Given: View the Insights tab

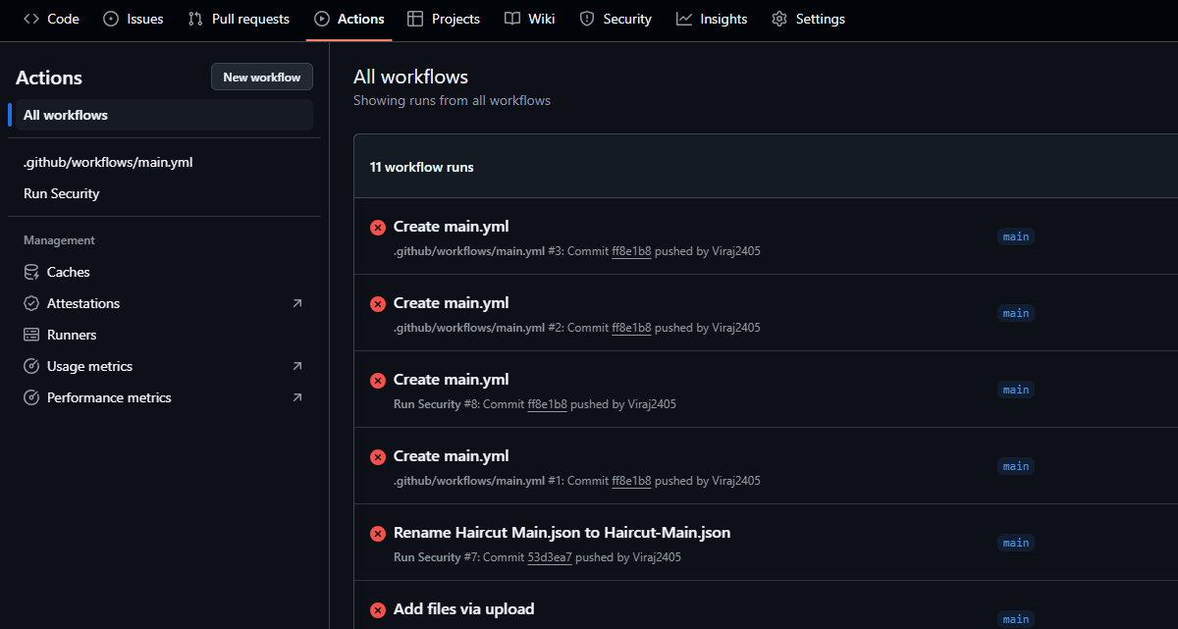Looking at the screenshot, I should click(x=712, y=19).
